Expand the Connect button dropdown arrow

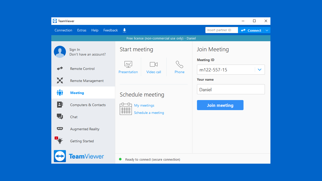[267, 30]
